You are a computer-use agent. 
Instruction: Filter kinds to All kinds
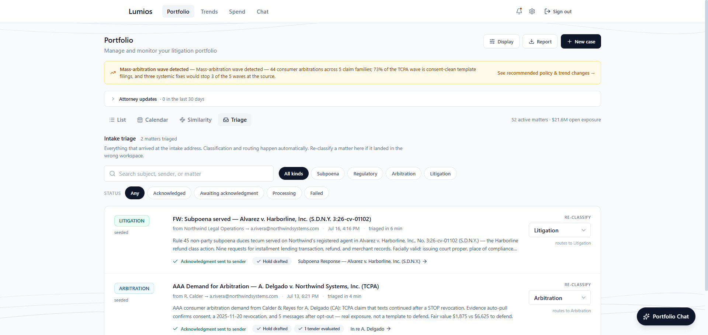294,174
